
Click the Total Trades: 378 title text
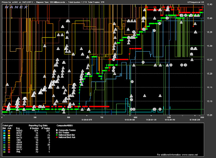(x=96, y=2)
